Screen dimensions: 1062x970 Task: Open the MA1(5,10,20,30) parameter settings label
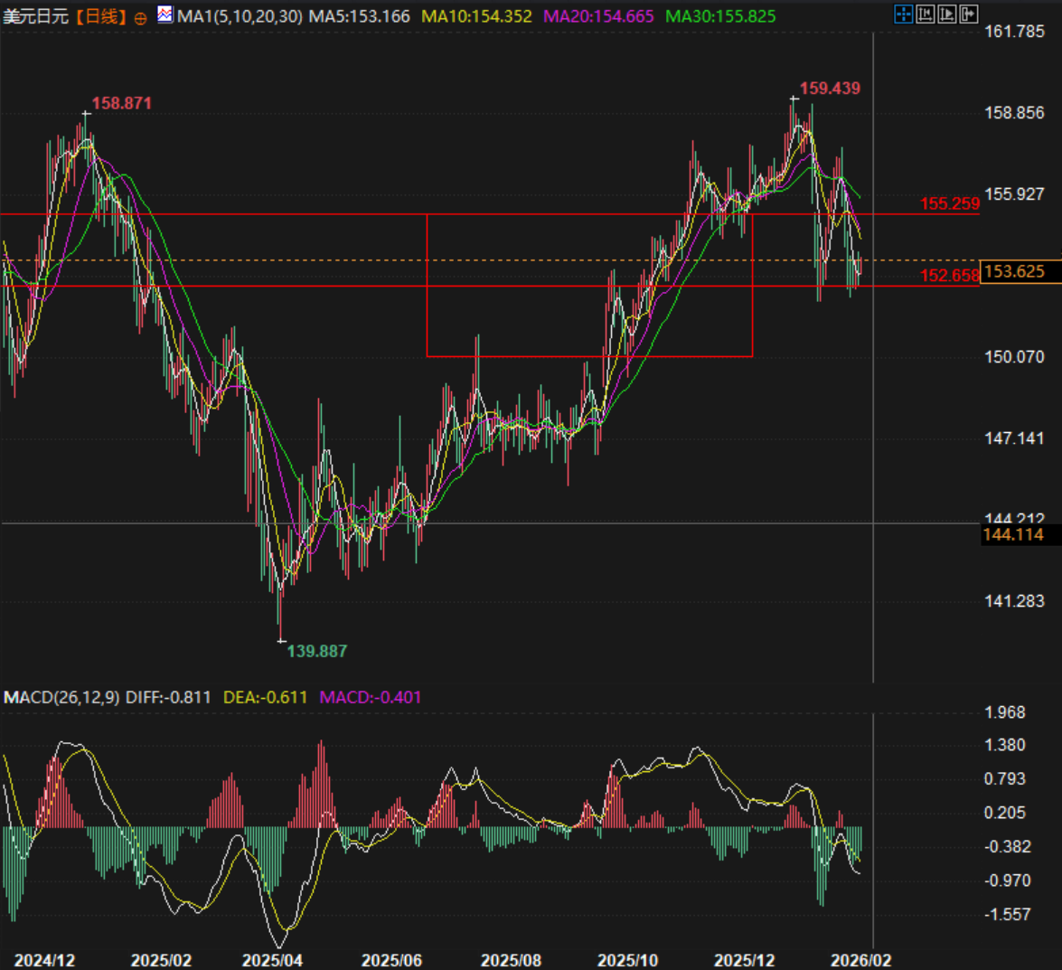240,16
